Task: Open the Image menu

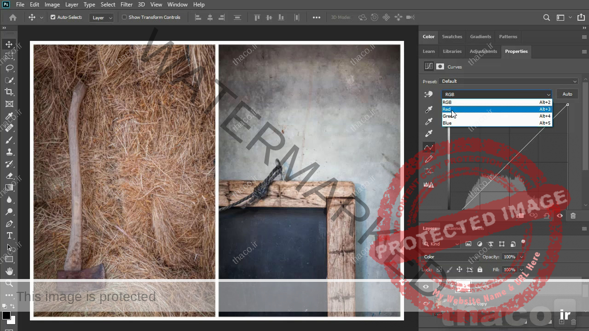Action: click(x=52, y=5)
